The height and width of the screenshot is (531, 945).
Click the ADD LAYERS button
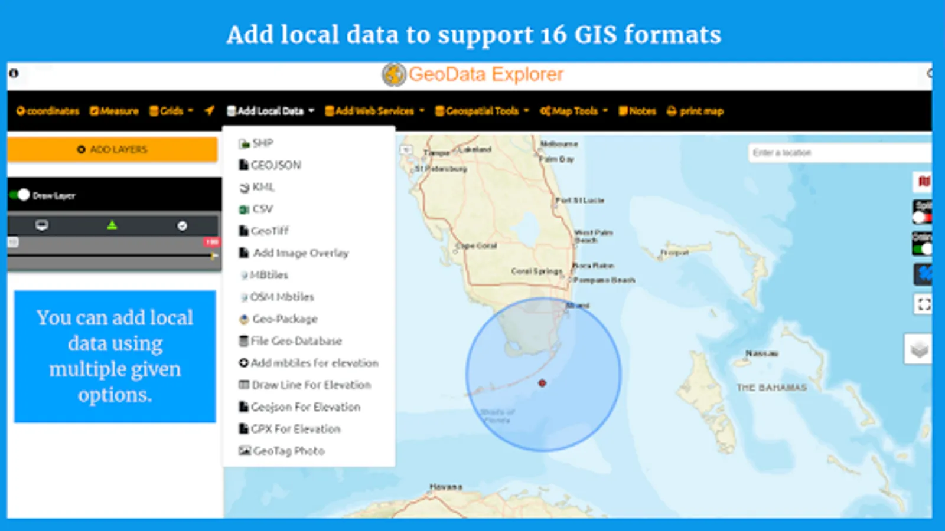point(112,149)
